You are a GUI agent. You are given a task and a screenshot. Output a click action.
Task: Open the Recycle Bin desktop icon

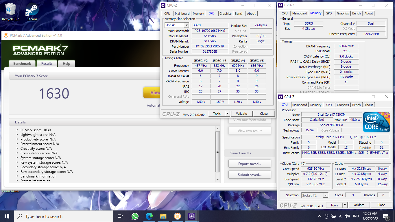[11, 12]
